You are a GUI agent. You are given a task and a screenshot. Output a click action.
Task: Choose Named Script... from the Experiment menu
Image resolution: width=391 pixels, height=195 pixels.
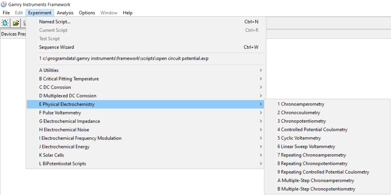(146, 22)
